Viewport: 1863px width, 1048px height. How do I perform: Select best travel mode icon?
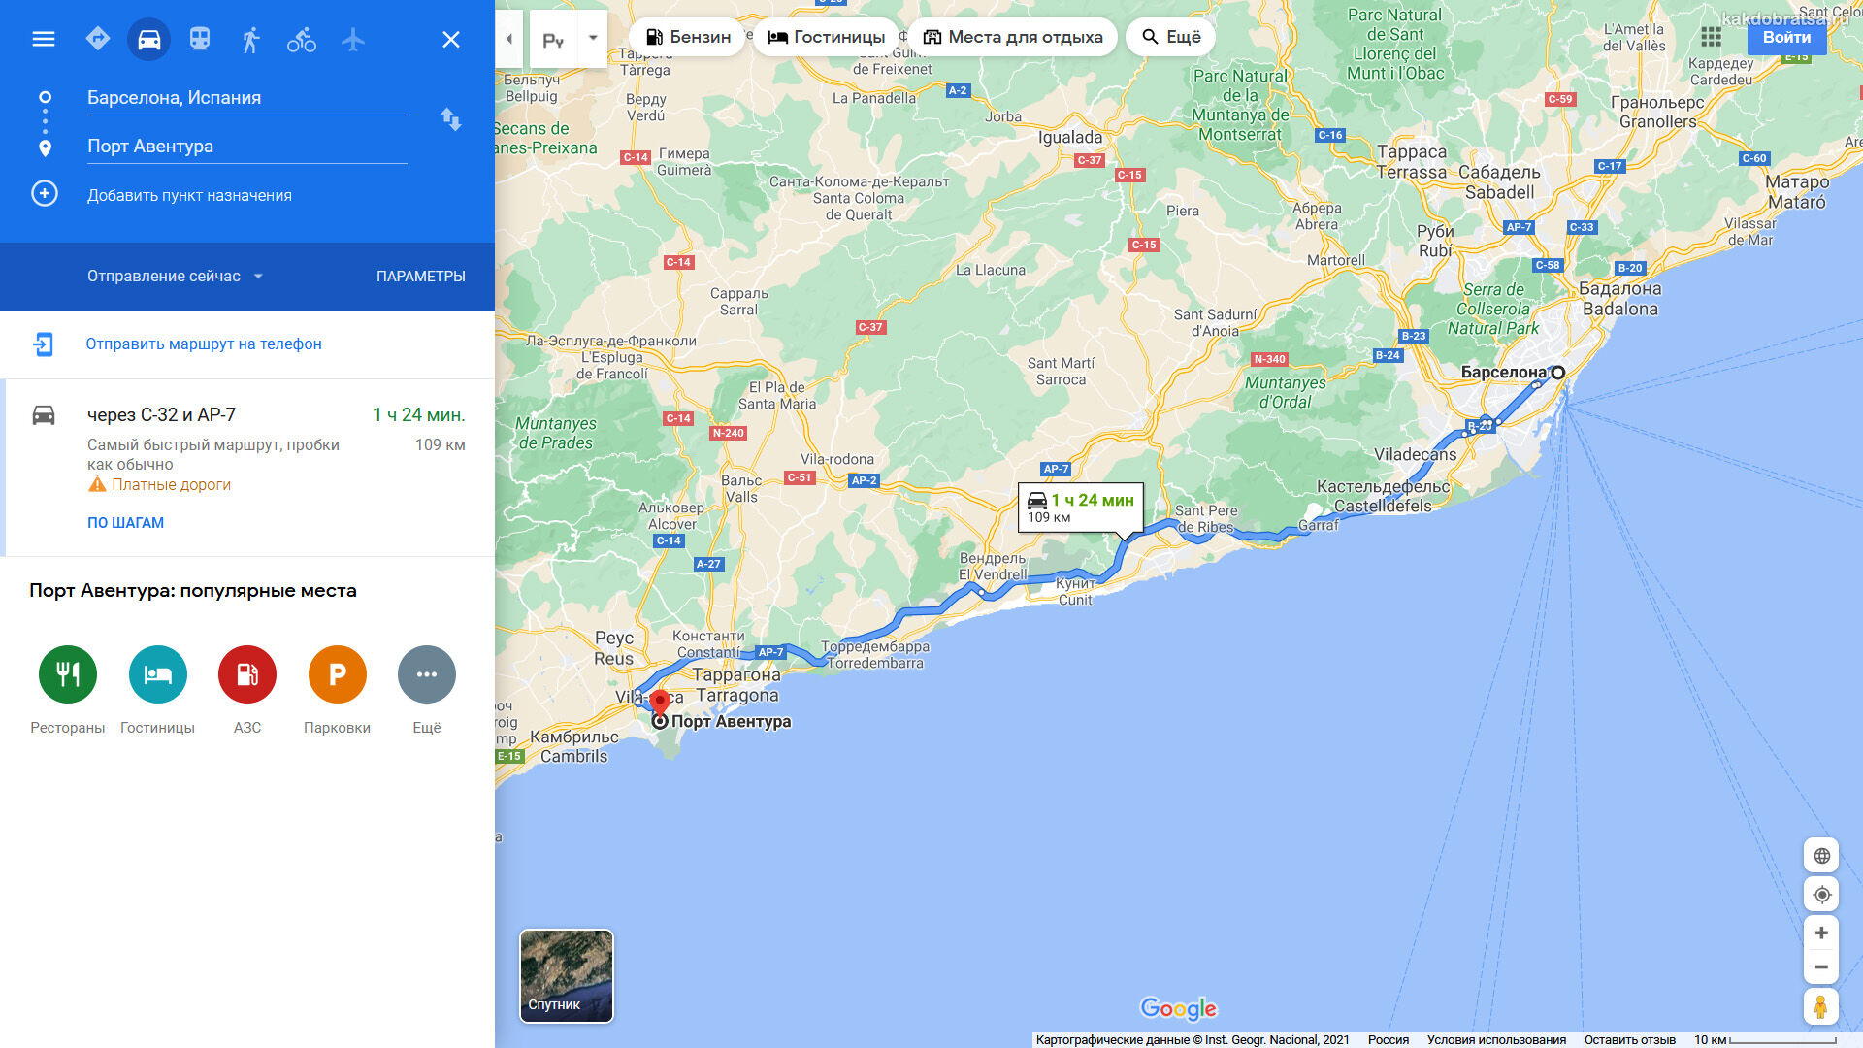(x=98, y=39)
